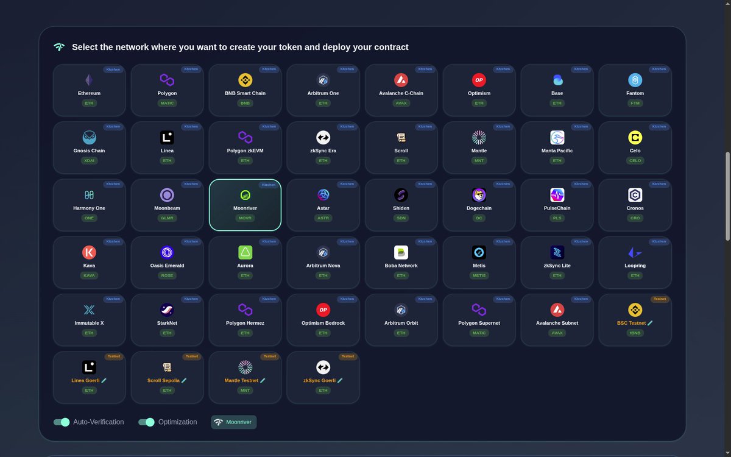
Task: Select the Astar network icon
Action: point(323,195)
